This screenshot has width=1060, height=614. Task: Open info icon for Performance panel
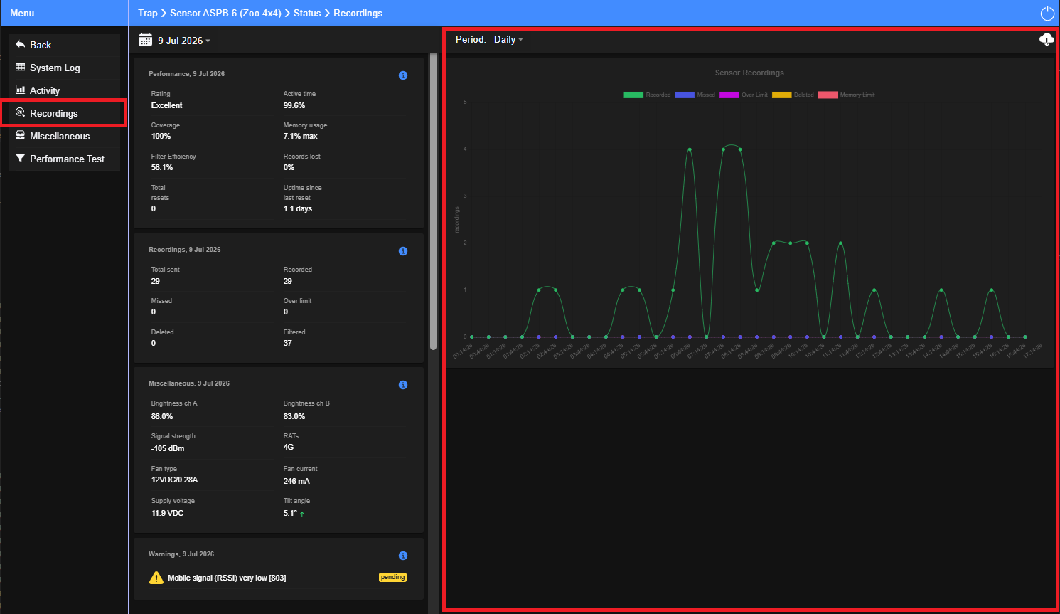403,75
